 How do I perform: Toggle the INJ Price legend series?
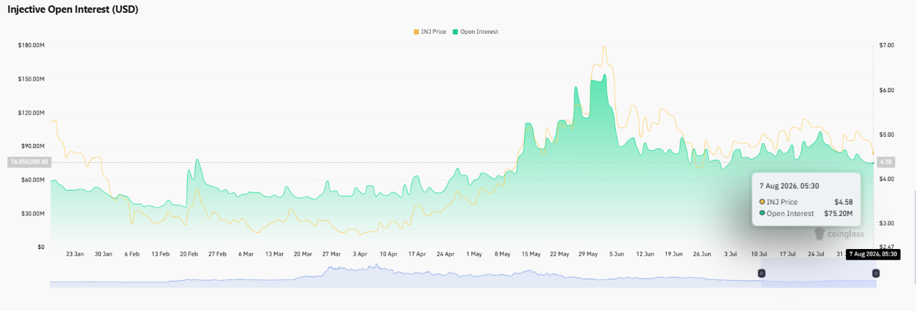429,32
